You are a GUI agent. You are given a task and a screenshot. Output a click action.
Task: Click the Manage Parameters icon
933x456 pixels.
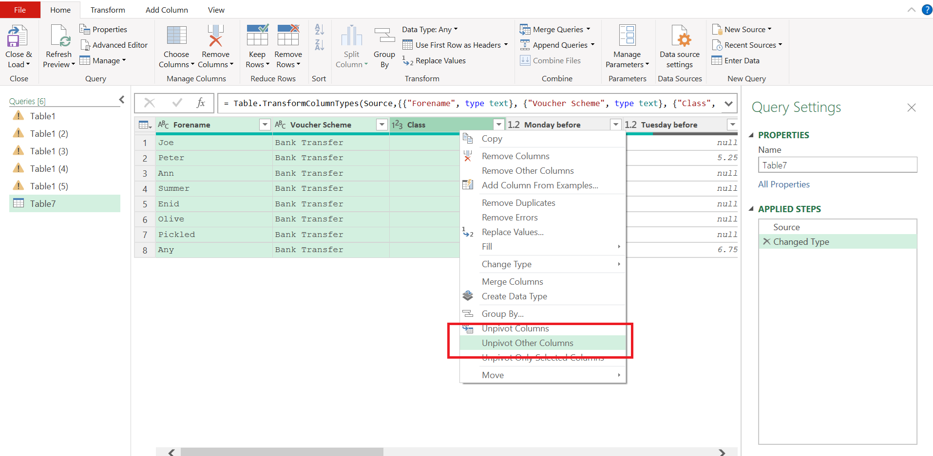[627, 36]
